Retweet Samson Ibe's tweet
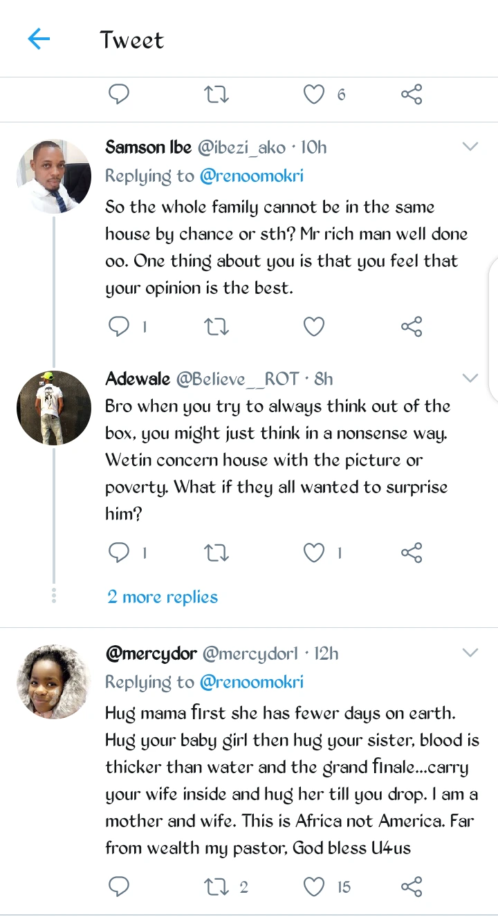 pyautogui.click(x=216, y=326)
